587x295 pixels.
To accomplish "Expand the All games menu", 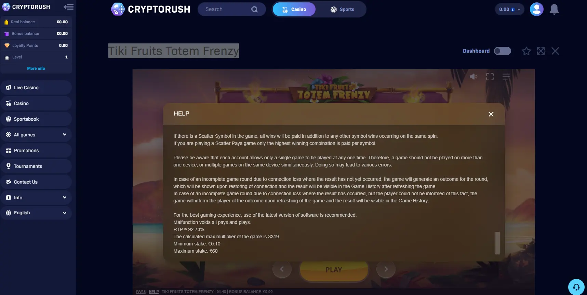I will [36, 135].
